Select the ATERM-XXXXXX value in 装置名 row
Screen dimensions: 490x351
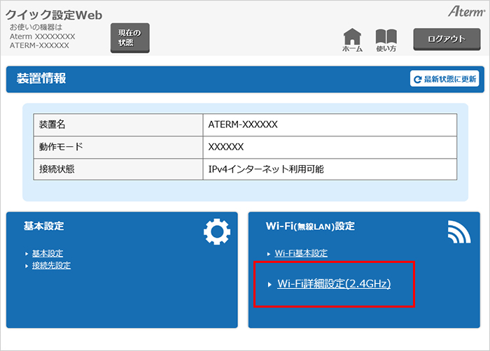click(243, 124)
